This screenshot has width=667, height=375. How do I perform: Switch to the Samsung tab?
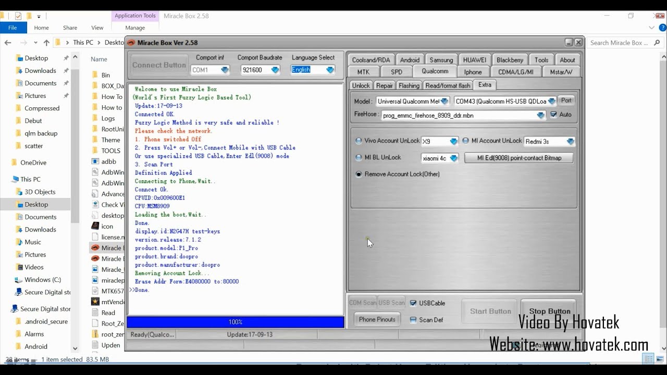point(441,60)
